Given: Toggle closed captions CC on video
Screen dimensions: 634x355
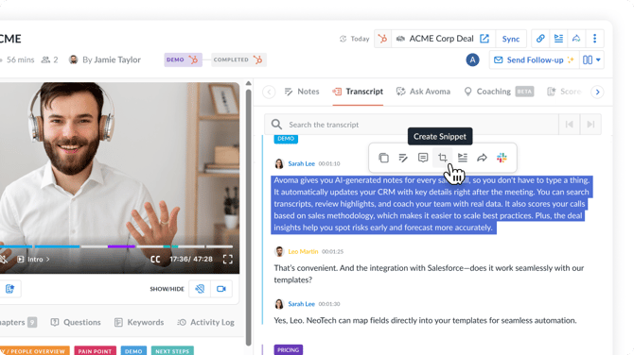Looking at the screenshot, I should (155, 260).
